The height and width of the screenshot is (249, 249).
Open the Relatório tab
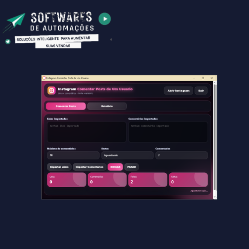click(107, 106)
